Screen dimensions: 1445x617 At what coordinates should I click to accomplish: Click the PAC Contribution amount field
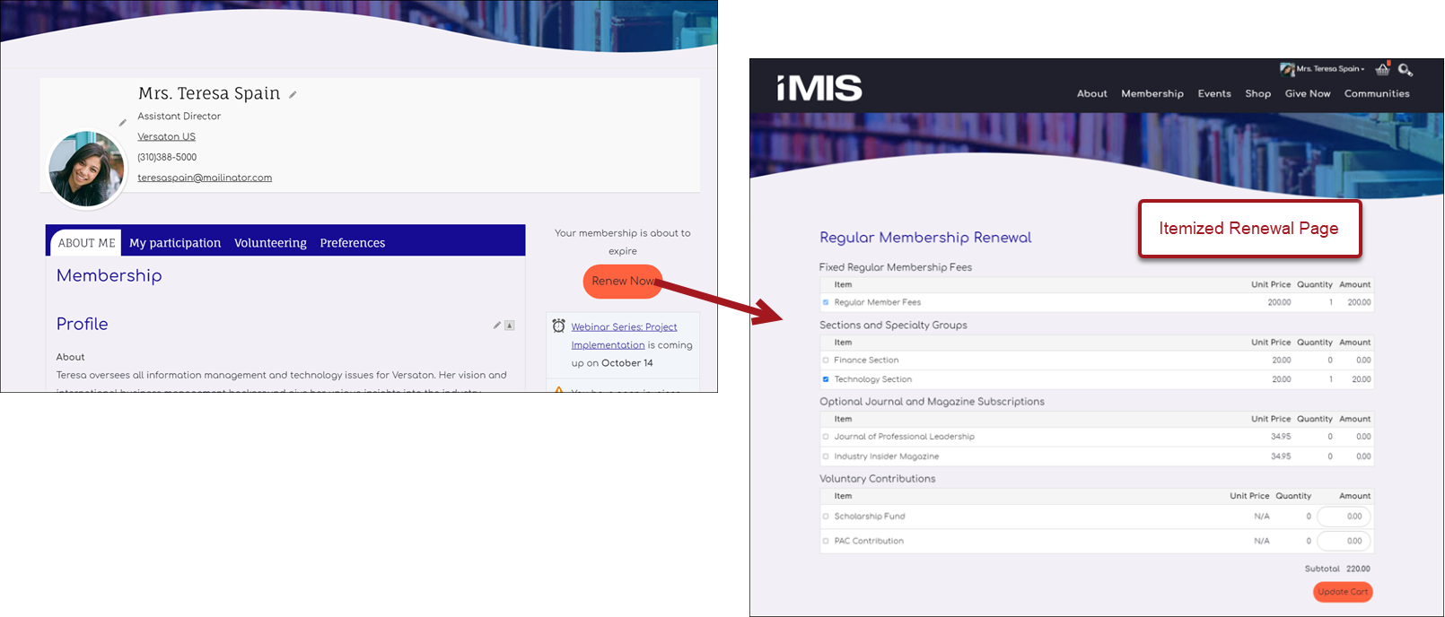click(1344, 541)
